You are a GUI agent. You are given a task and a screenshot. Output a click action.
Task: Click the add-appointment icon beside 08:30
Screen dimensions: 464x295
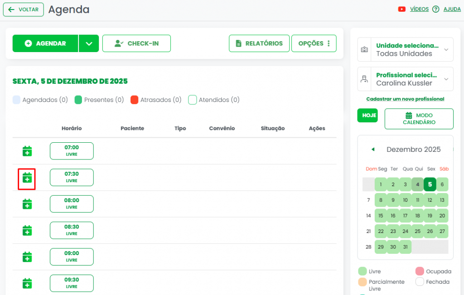coord(27,231)
